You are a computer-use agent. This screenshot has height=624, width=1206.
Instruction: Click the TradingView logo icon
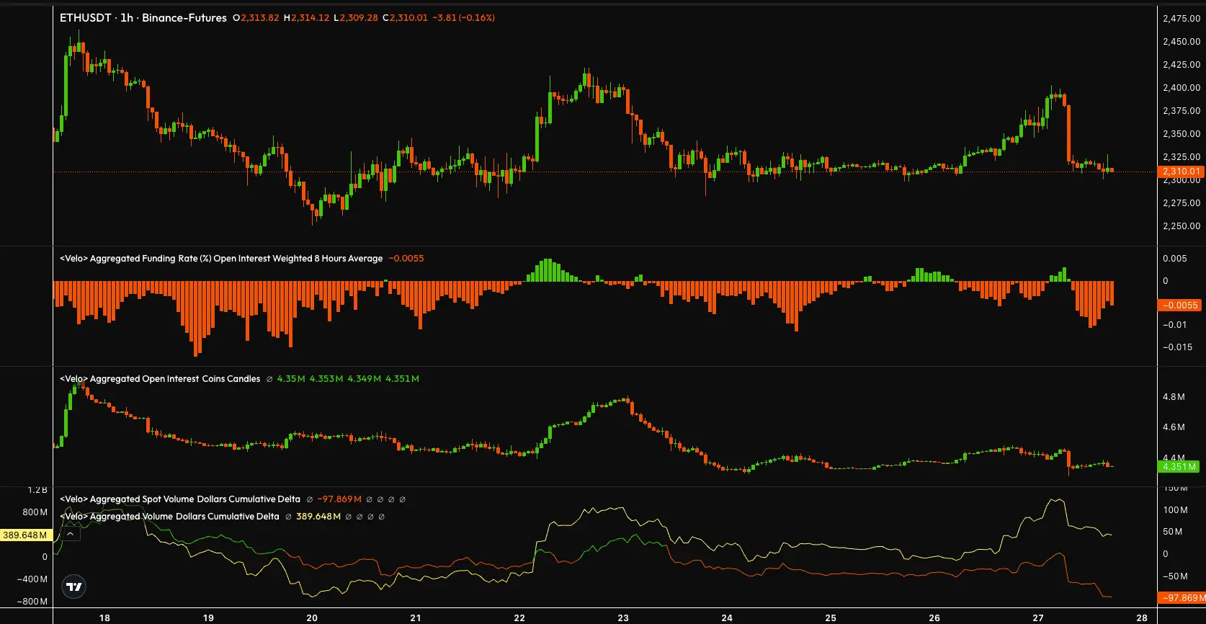click(x=73, y=587)
